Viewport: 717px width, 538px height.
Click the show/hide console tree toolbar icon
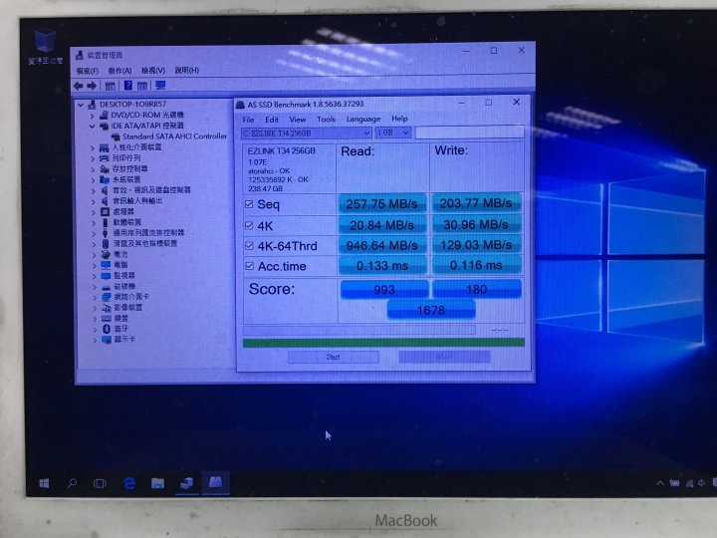click(110, 86)
